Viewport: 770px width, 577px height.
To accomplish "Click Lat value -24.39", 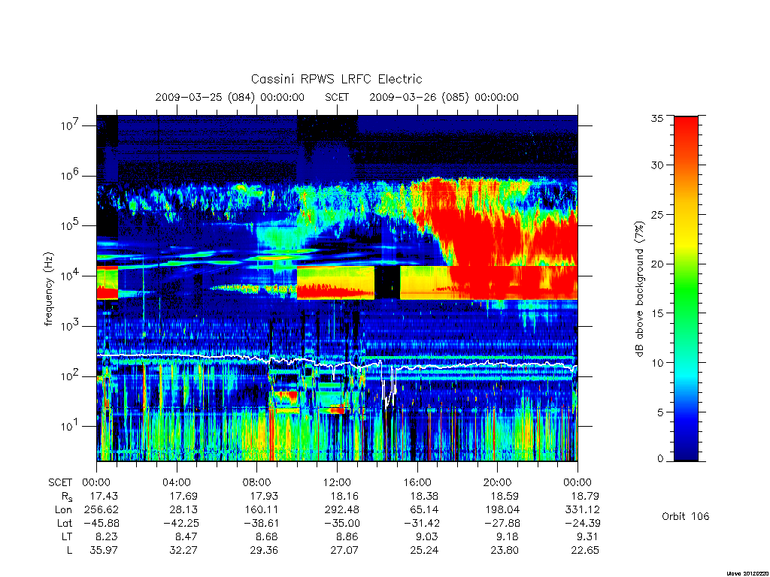I will [583, 524].
